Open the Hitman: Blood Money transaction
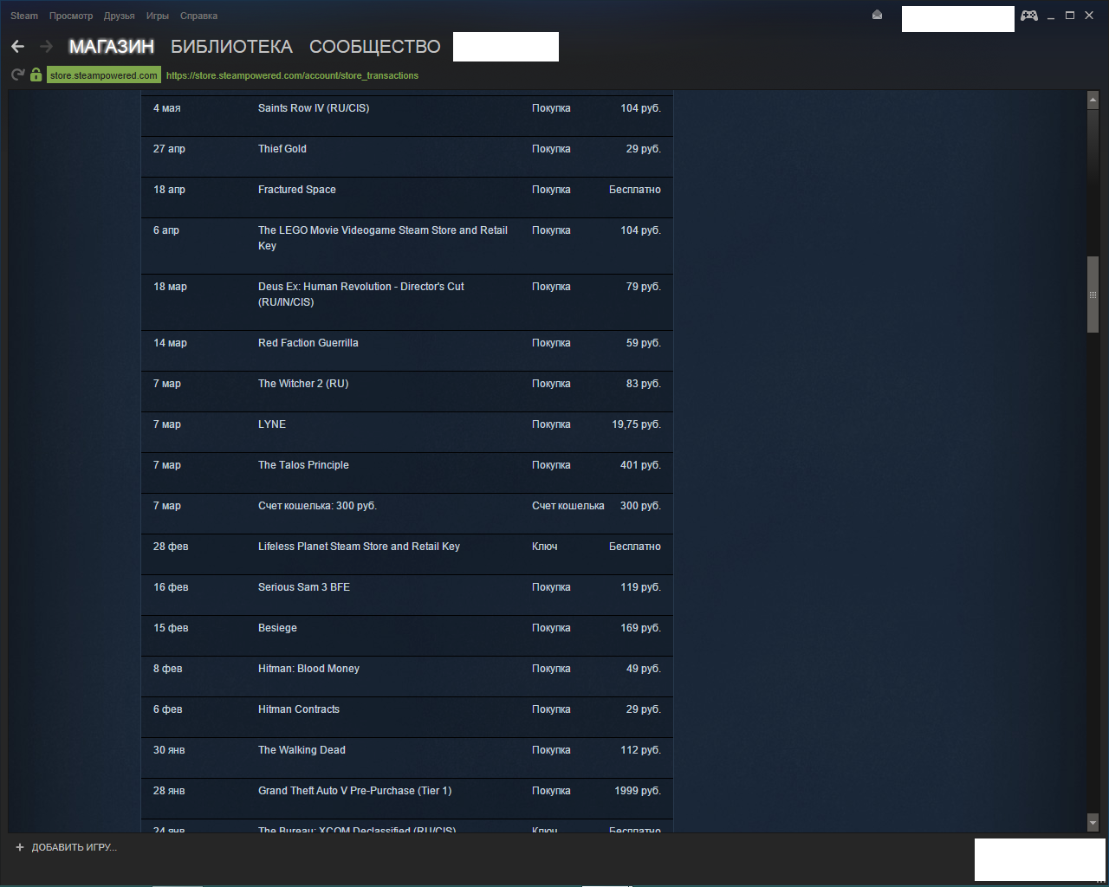The image size is (1109, 887). (x=407, y=677)
